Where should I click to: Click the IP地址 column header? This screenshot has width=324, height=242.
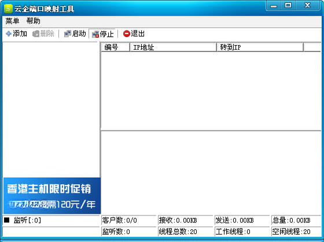click(173, 47)
